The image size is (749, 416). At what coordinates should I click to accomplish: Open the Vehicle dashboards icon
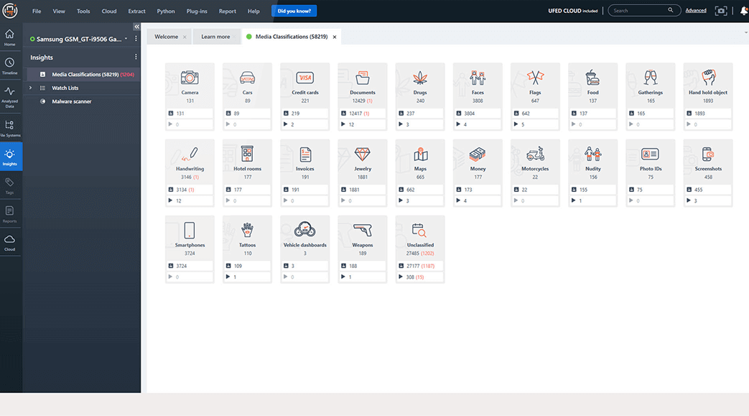click(x=304, y=230)
